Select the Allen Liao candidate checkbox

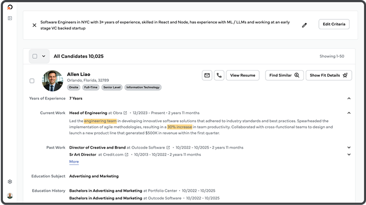[32, 80]
